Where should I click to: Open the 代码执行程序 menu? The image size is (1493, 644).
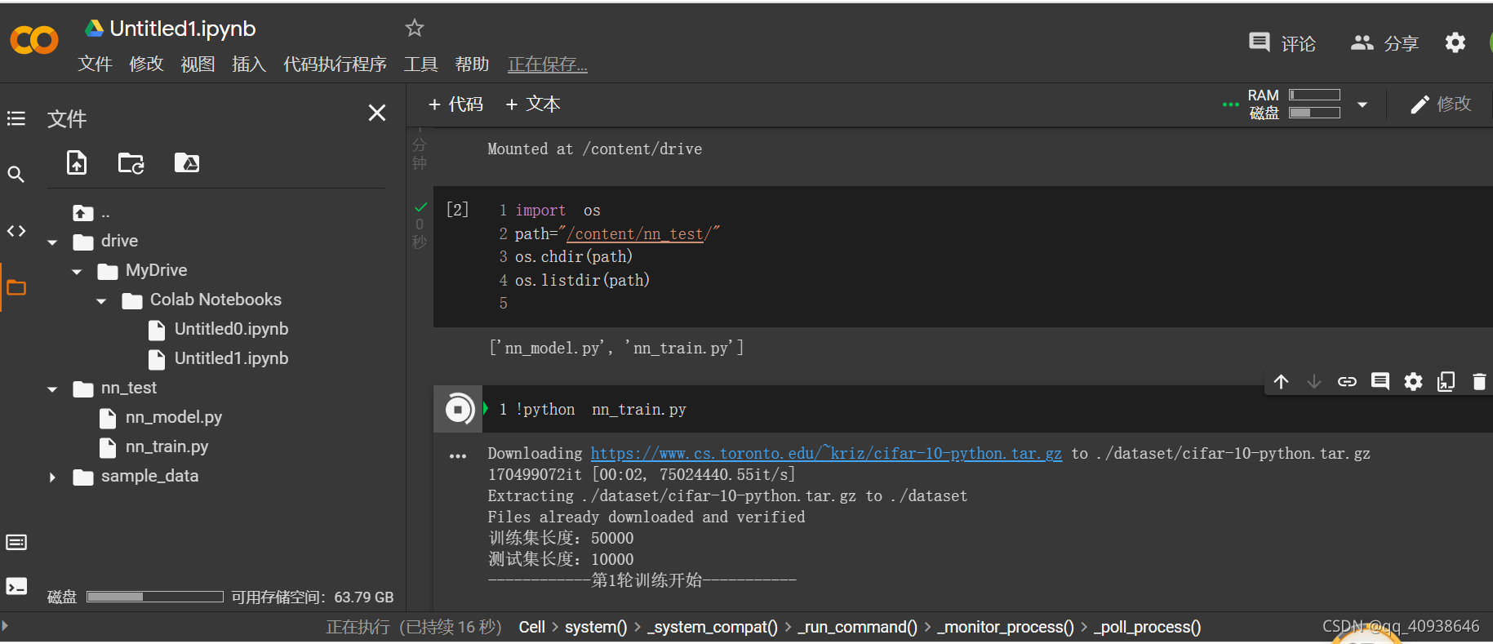(335, 64)
